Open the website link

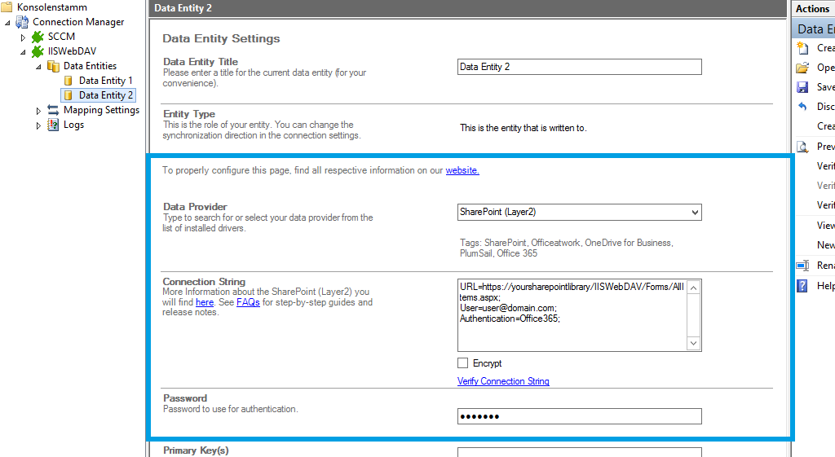(462, 170)
